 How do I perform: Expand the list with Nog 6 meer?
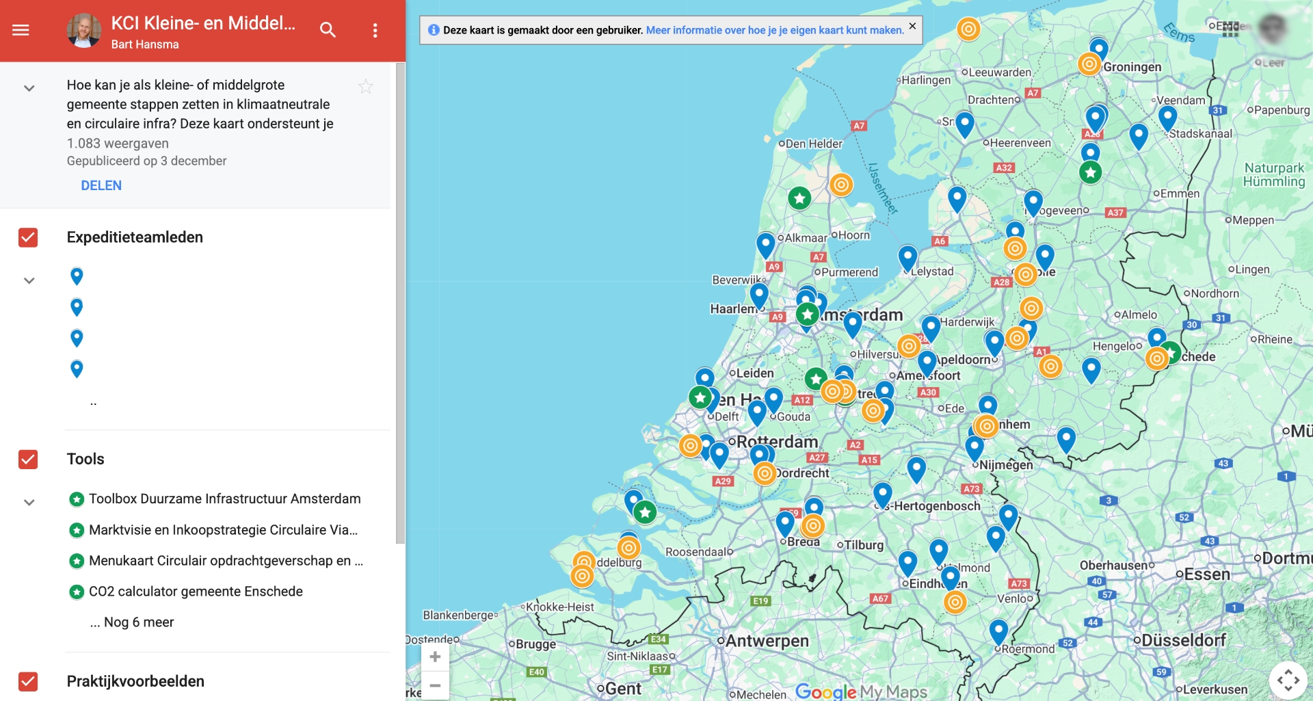coord(132,622)
